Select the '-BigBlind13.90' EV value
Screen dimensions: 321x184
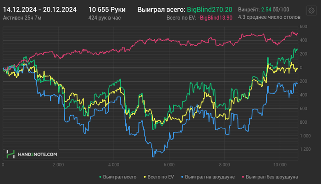point(215,18)
